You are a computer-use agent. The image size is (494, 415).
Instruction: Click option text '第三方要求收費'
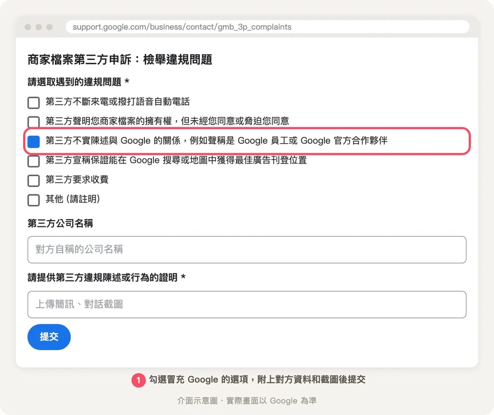tap(77, 180)
